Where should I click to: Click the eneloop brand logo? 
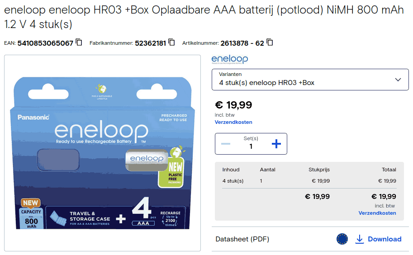(230, 59)
